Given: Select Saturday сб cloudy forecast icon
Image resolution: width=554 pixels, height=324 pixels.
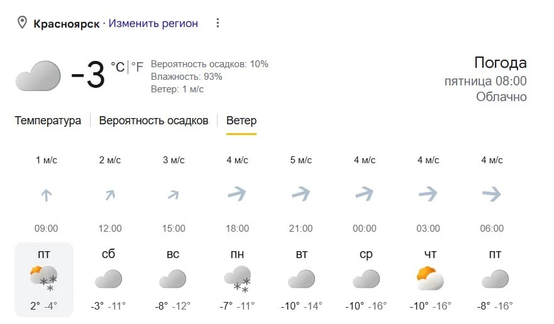Looking at the screenshot, I should pos(108,279).
